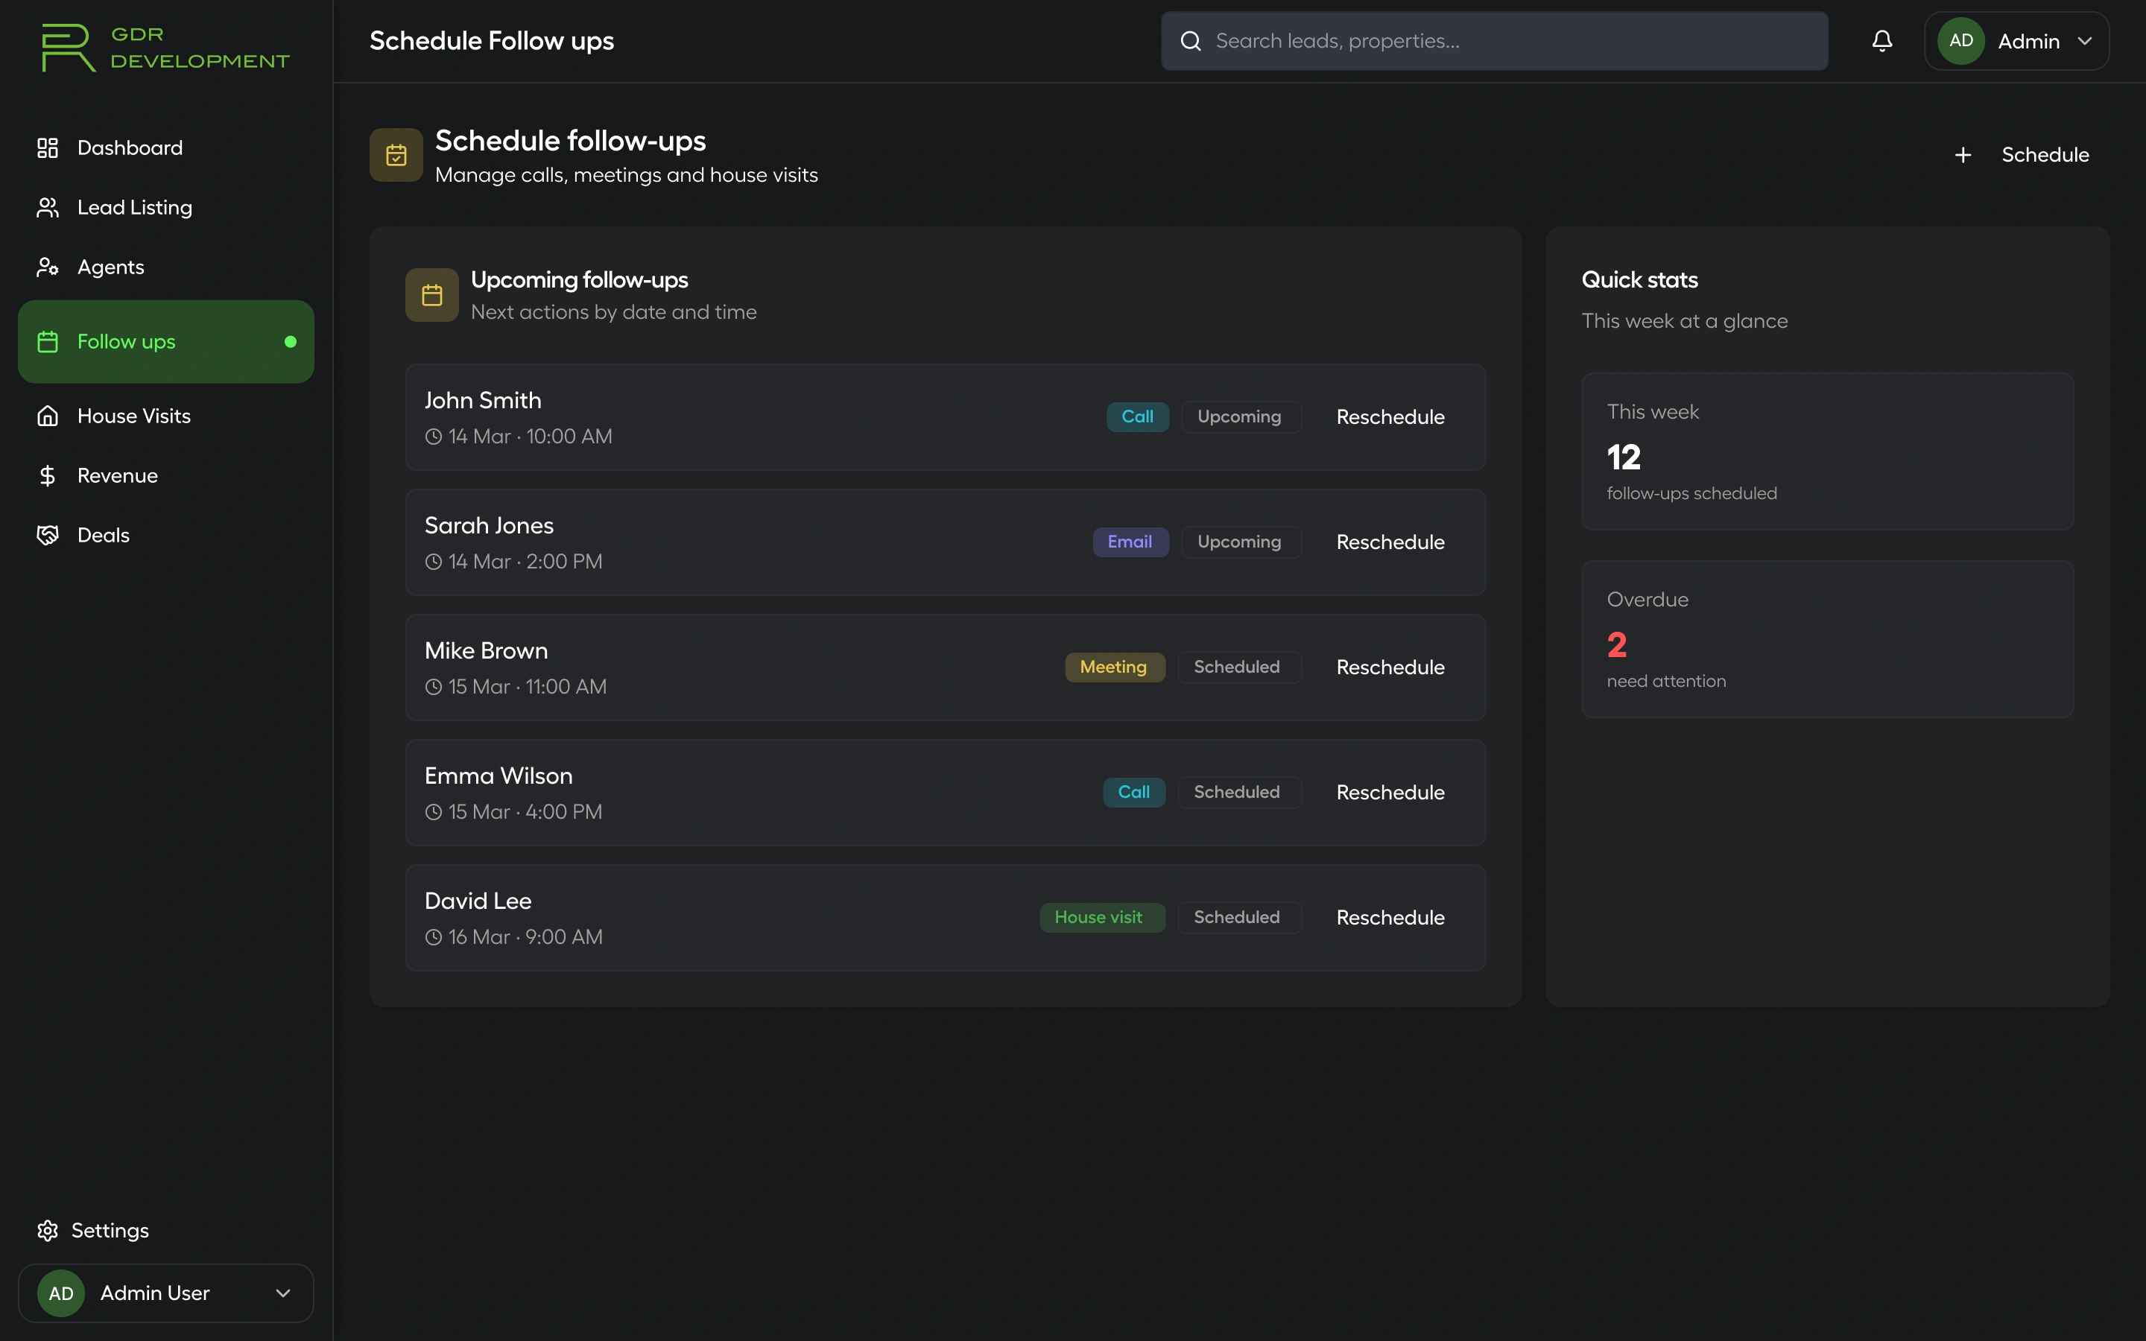Screen dimensions: 2146x1341
Task: Open the Settings gear icon
Action: 48,1230
